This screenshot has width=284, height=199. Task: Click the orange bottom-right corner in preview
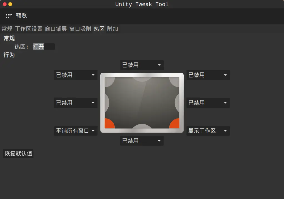(x=175, y=124)
